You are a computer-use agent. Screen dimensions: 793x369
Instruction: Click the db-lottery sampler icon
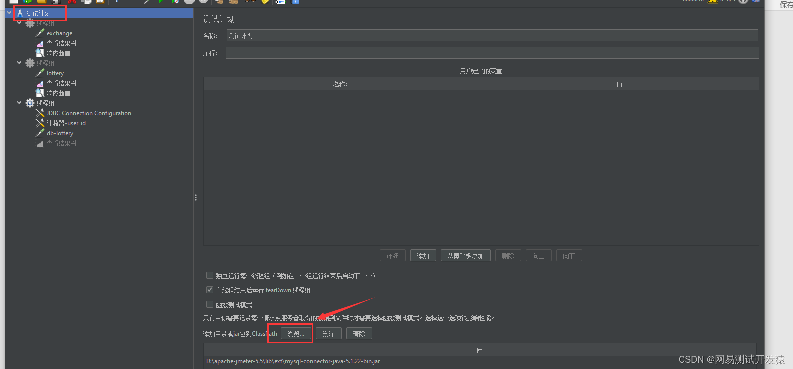tap(40, 133)
